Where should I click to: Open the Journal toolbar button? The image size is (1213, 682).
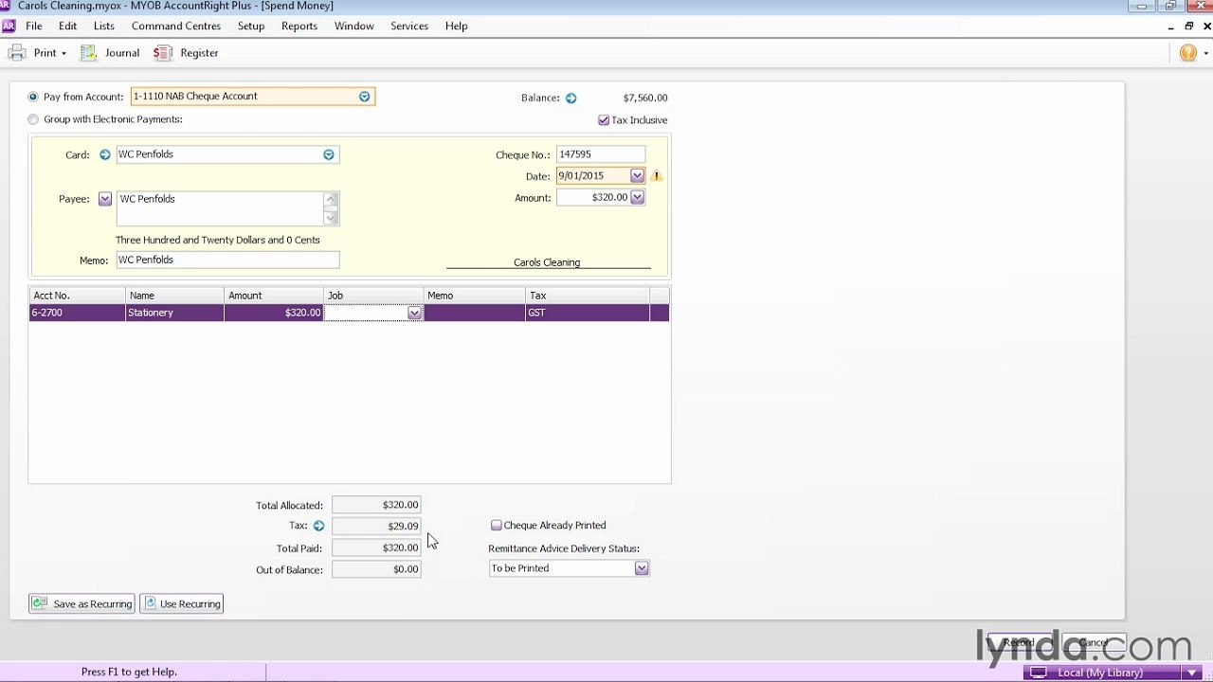pos(110,53)
